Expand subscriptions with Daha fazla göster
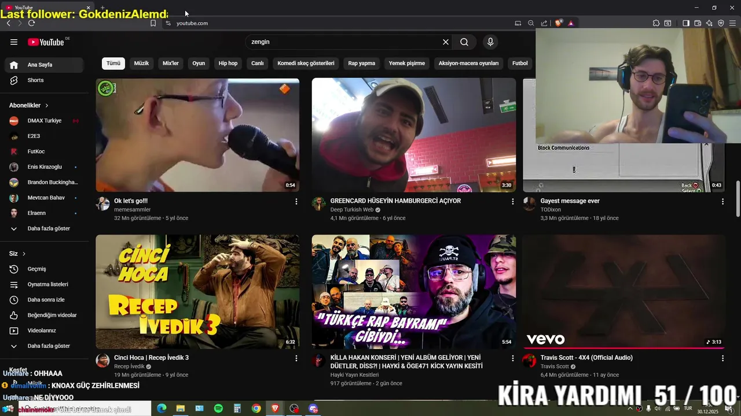Viewport: 741px width, 416px height. [44, 229]
